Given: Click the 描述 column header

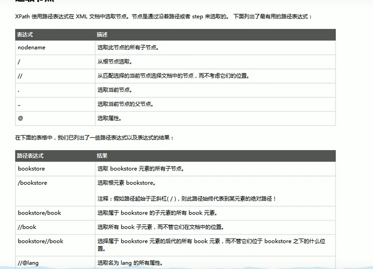Looking at the screenshot, I should click(x=102, y=35).
